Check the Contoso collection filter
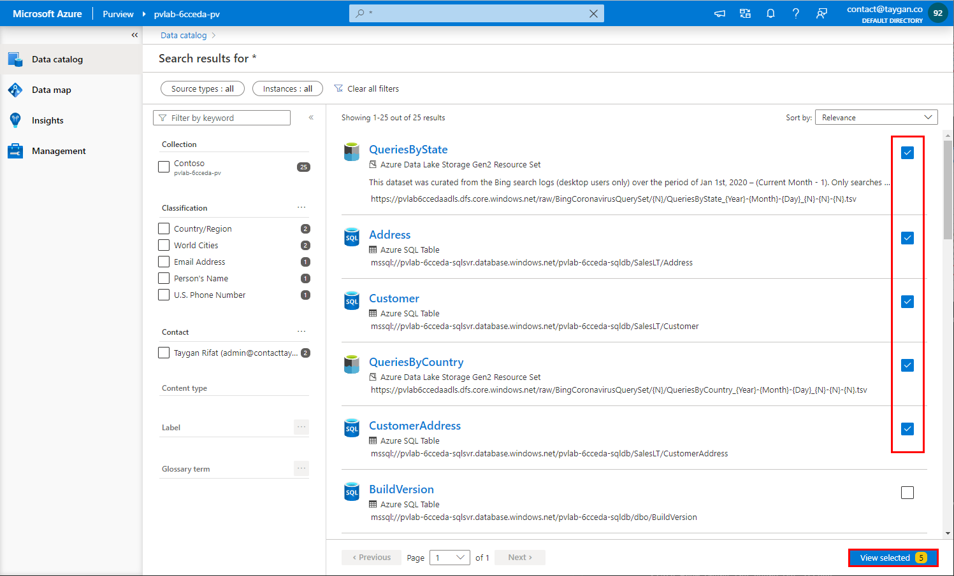 click(164, 167)
